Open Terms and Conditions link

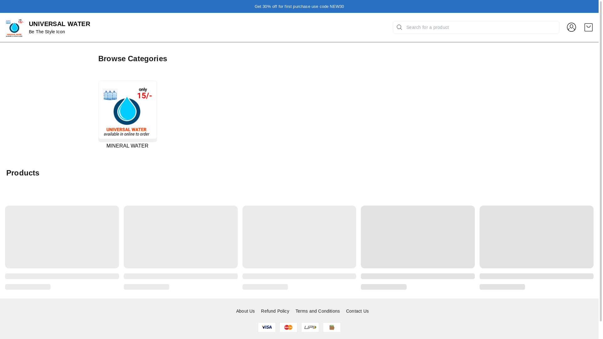click(x=318, y=311)
